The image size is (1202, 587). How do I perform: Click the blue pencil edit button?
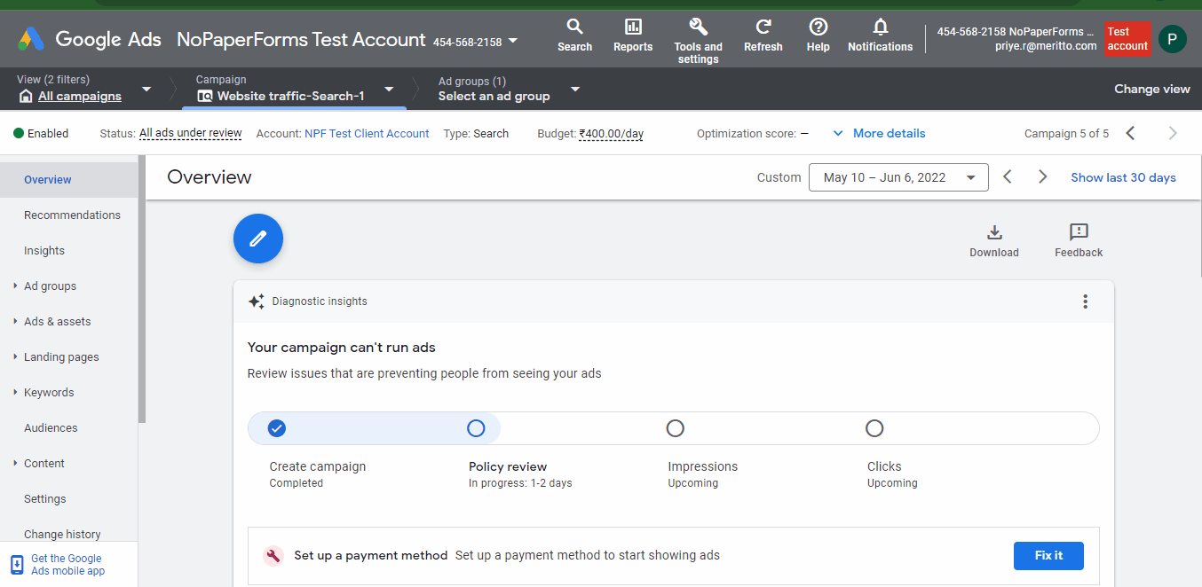point(258,239)
